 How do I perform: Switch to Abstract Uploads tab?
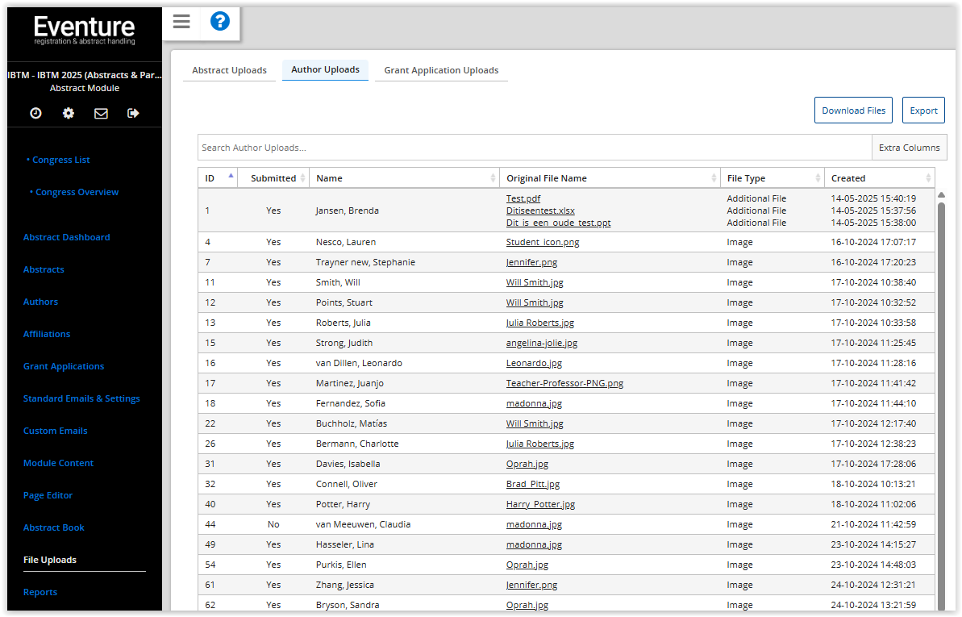230,70
